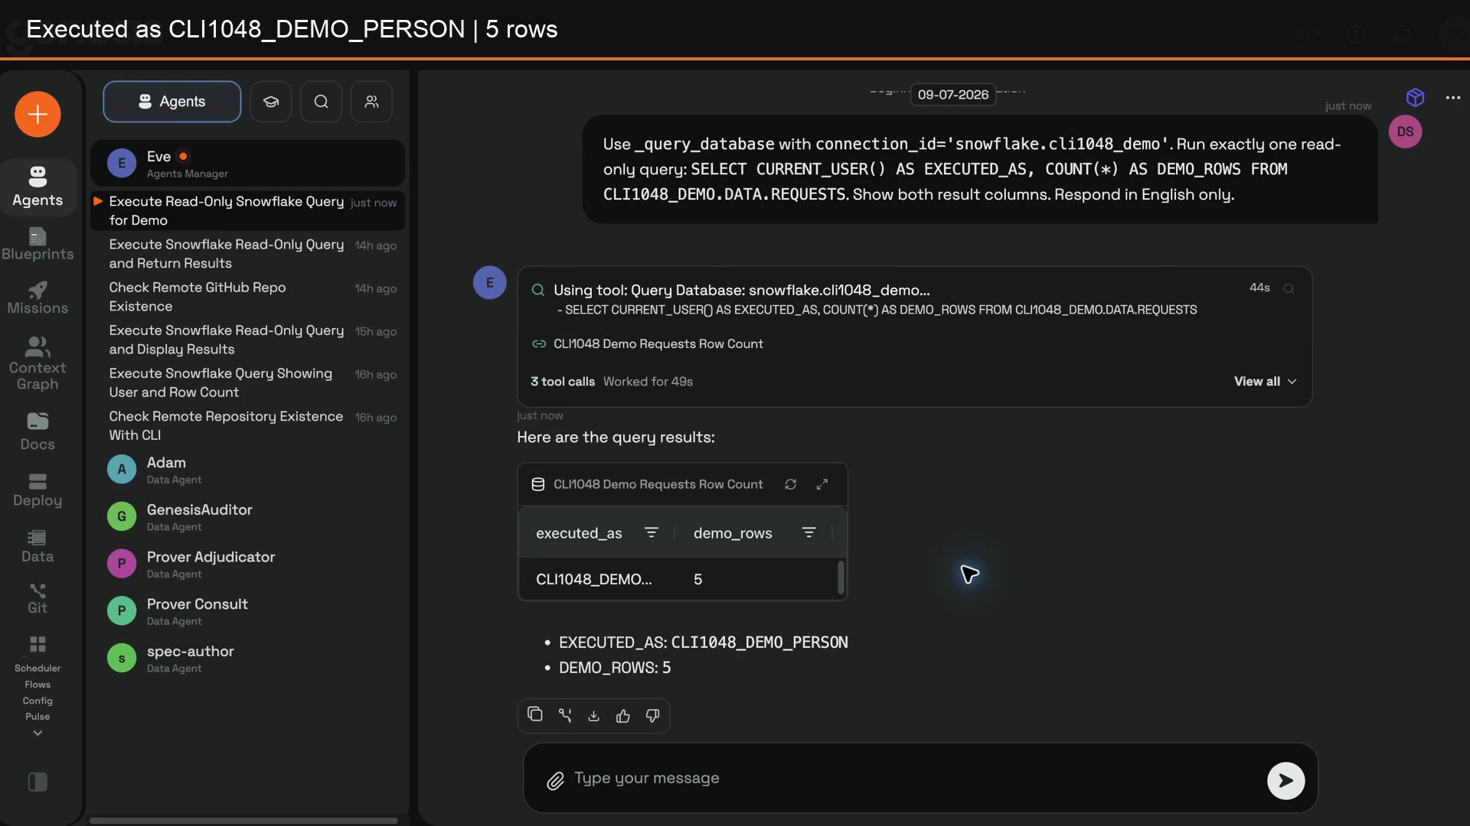Open the Agents sidebar section
The width and height of the screenshot is (1470, 826).
click(38, 187)
